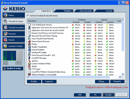Click the Confiante Entrante column header
130x99 pixels.
(76, 22)
